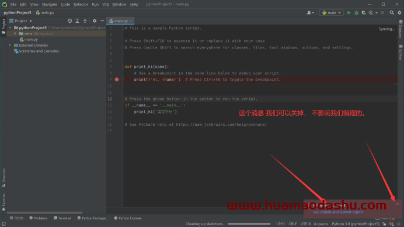This screenshot has height=227, width=404.
Task: Close the main.py editor tab
Action: coord(131,21)
